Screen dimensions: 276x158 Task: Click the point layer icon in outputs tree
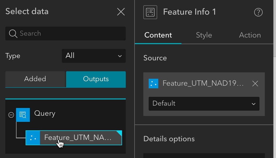click(x=33, y=138)
